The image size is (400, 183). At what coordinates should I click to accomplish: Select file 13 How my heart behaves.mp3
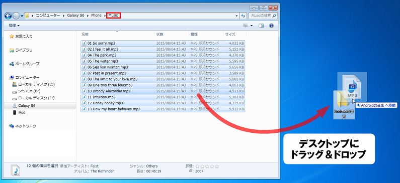[163, 109]
